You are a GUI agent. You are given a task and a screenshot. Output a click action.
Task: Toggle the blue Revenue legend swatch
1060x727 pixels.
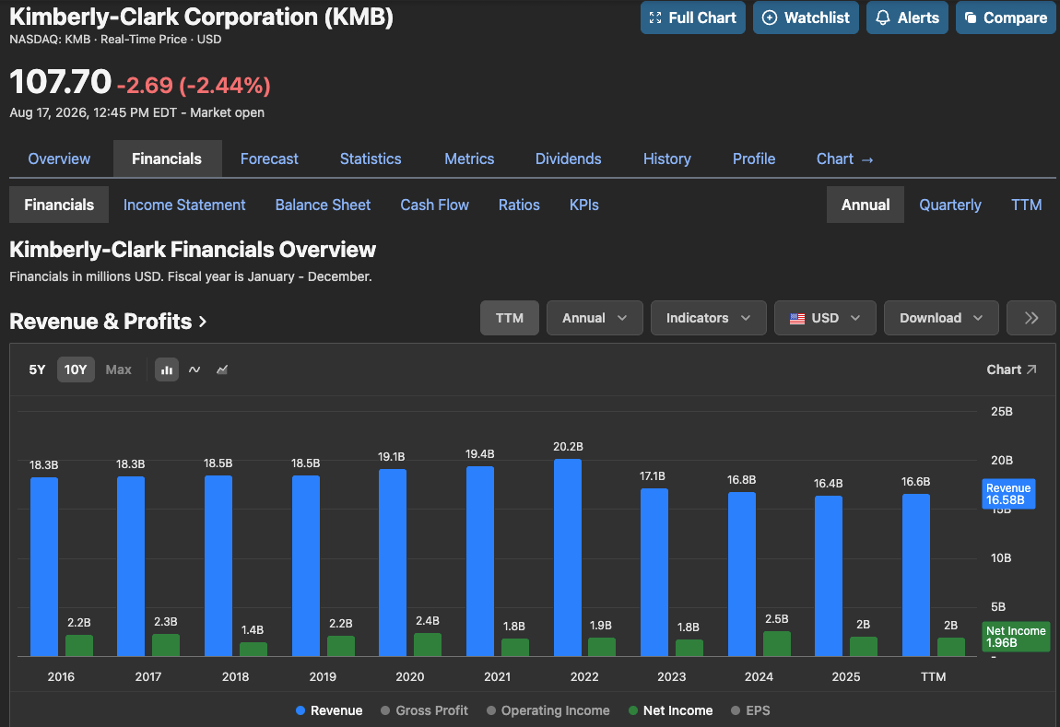[x=300, y=710]
